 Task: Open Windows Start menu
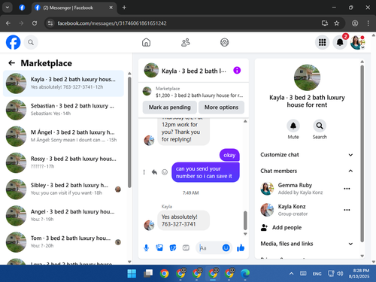point(132,274)
